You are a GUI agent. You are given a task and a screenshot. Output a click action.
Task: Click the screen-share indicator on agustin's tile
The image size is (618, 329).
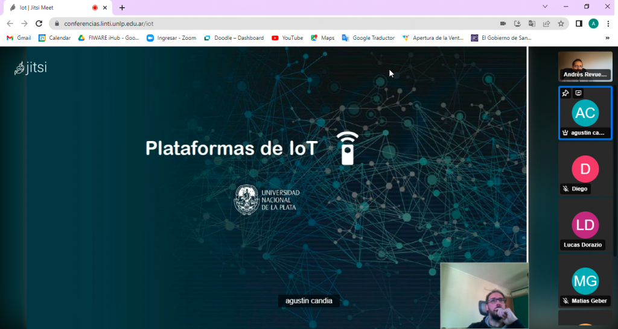[x=578, y=93]
